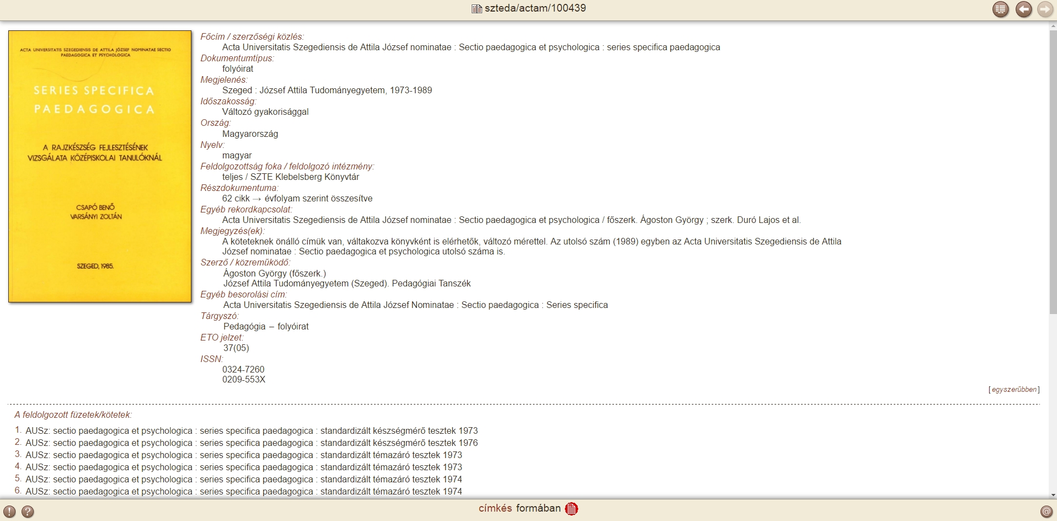Click the list view icon in top bar
Viewport: 1057px width, 521px height.
tap(1000, 9)
